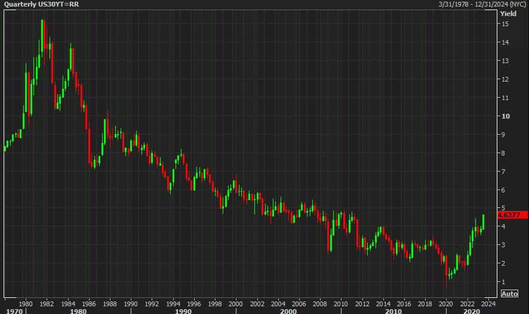
Task: Click the 8 yield axis value
Action: (x=503, y=153)
